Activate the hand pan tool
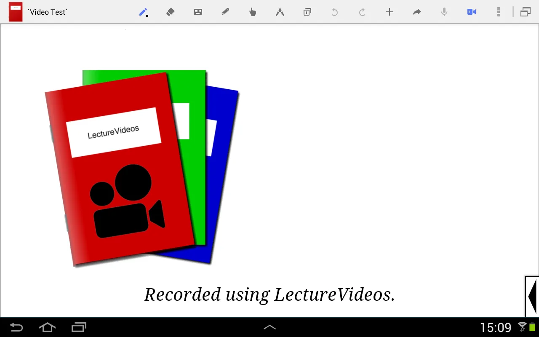Viewport: 539px width, 337px height. coord(253,12)
